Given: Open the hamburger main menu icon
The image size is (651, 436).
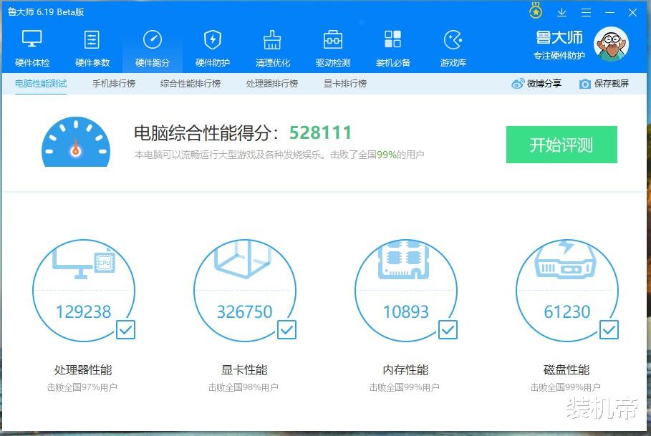Looking at the screenshot, I should [587, 12].
